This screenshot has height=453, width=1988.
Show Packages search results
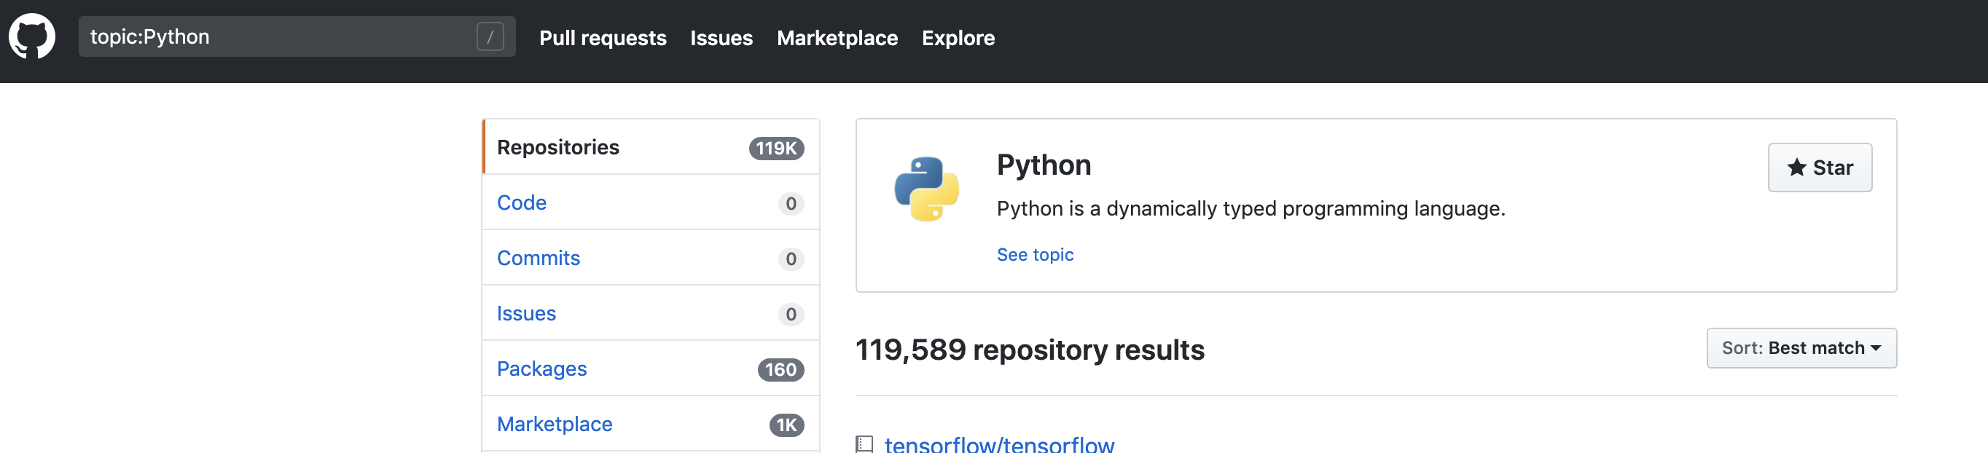(541, 369)
